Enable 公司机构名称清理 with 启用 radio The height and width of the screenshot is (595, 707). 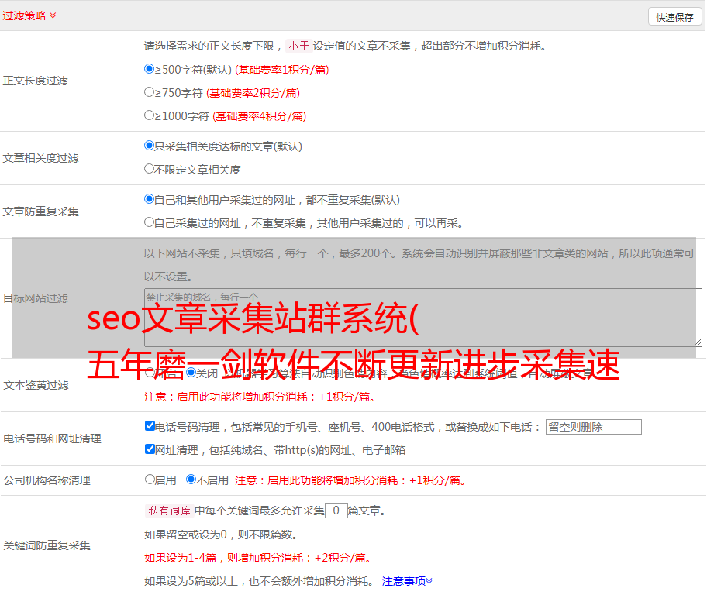point(150,480)
